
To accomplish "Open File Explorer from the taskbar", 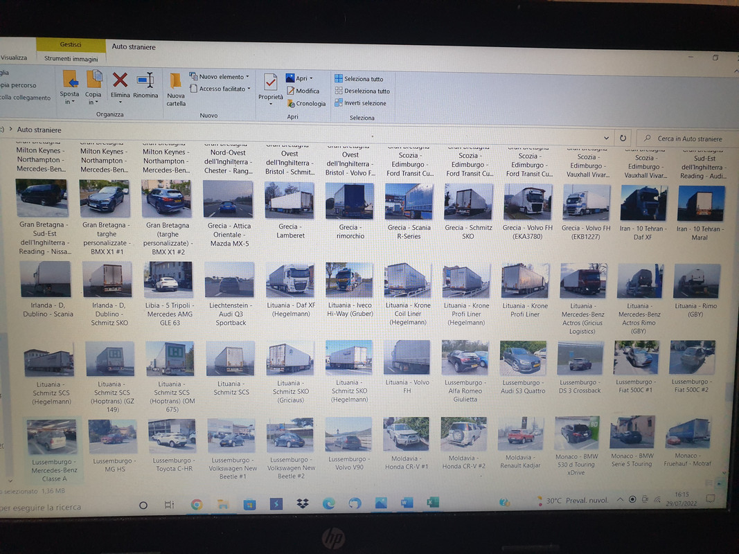I will (223, 505).
